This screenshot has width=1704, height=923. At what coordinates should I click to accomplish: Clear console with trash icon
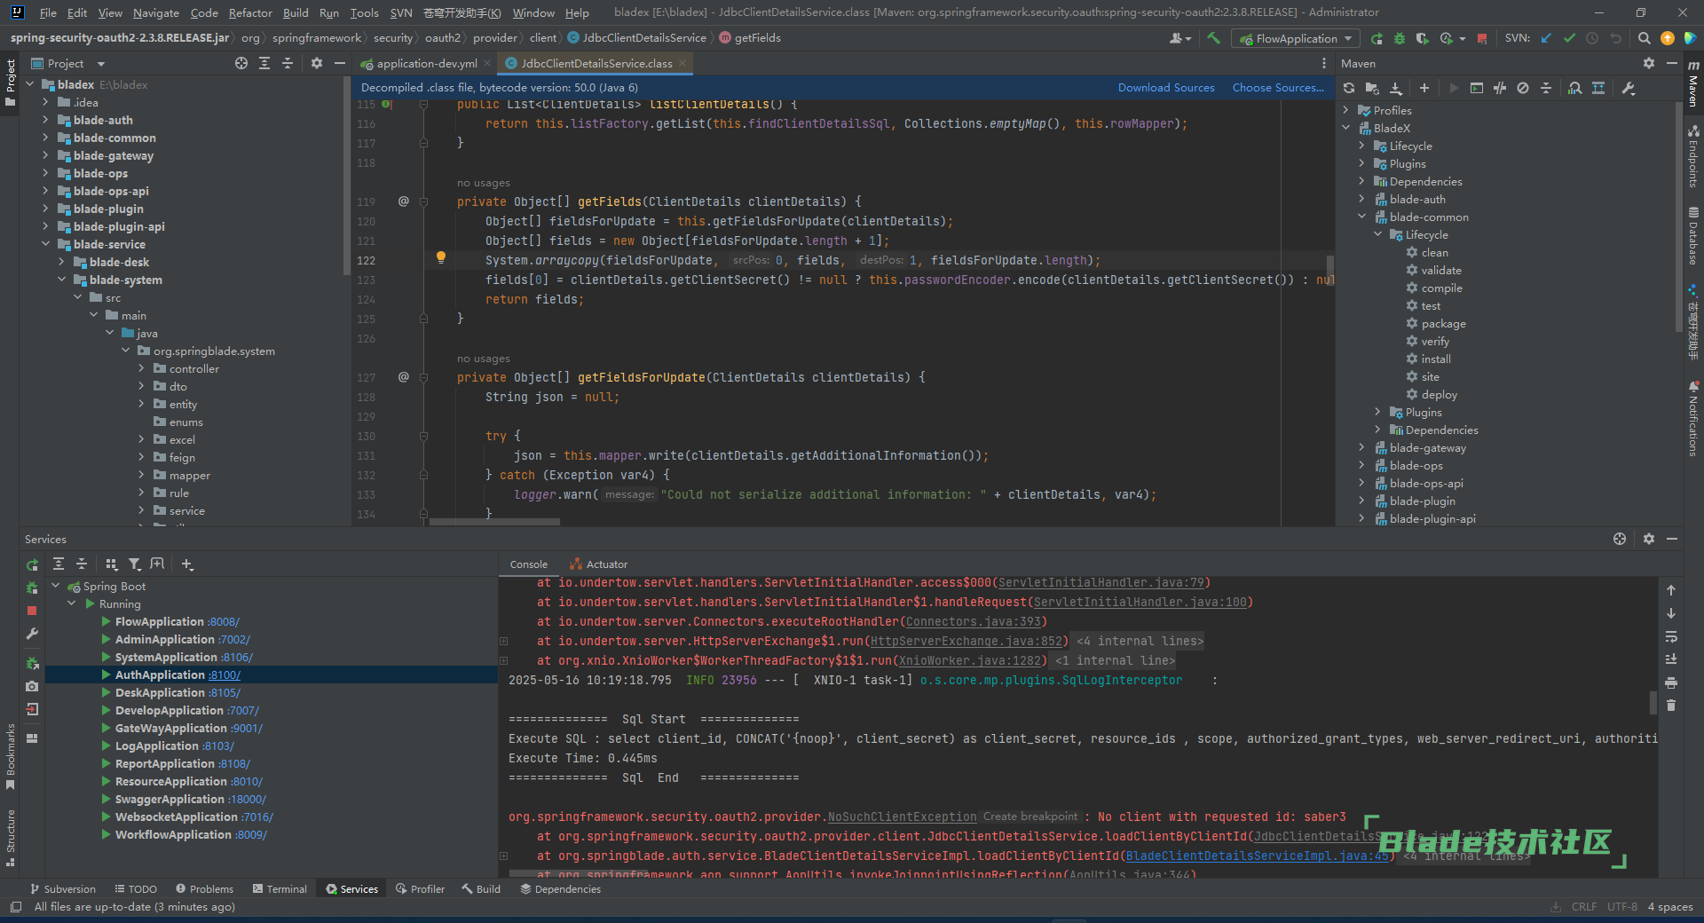click(x=1671, y=706)
